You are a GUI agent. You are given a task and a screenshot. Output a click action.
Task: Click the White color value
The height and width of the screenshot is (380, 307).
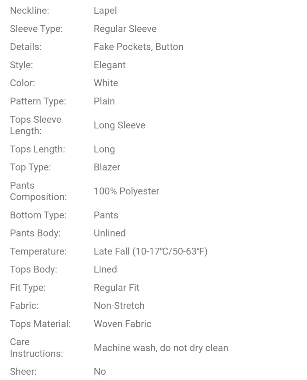point(106,83)
